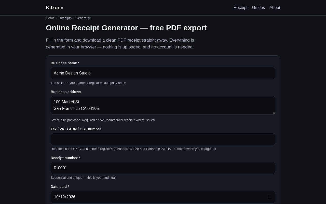Click the 'Business address' label

point(66,92)
